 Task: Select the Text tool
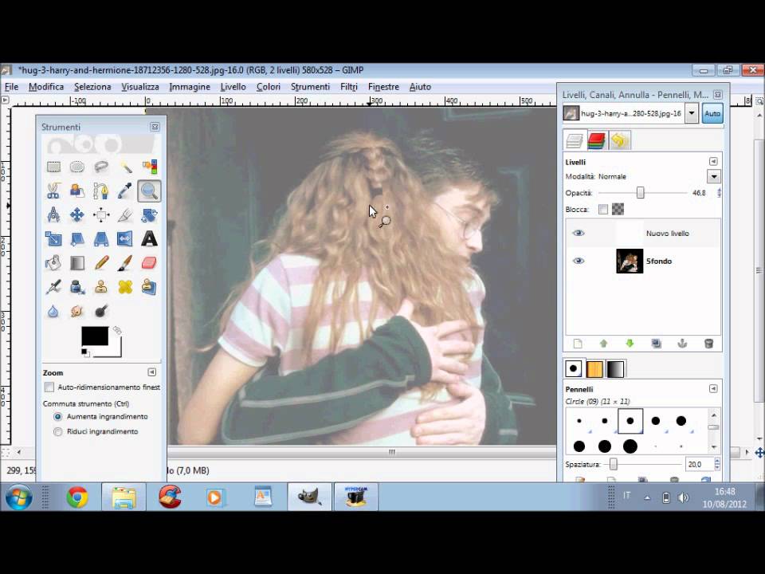(149, 238)
